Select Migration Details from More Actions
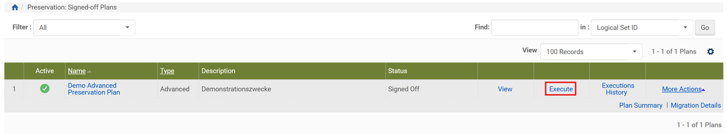 pyautogui.click(x=695, y=105)
